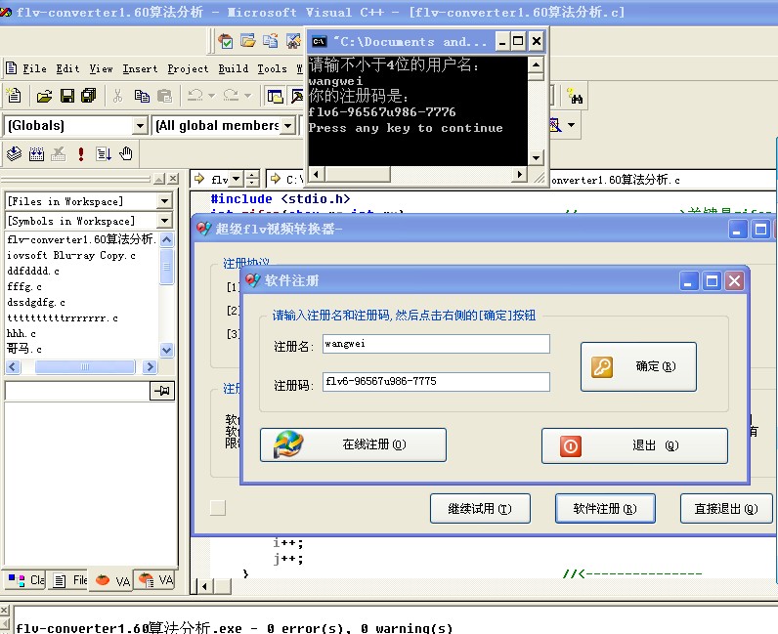
Task: Run program with red exclamation icon
Action: [81, 153]
